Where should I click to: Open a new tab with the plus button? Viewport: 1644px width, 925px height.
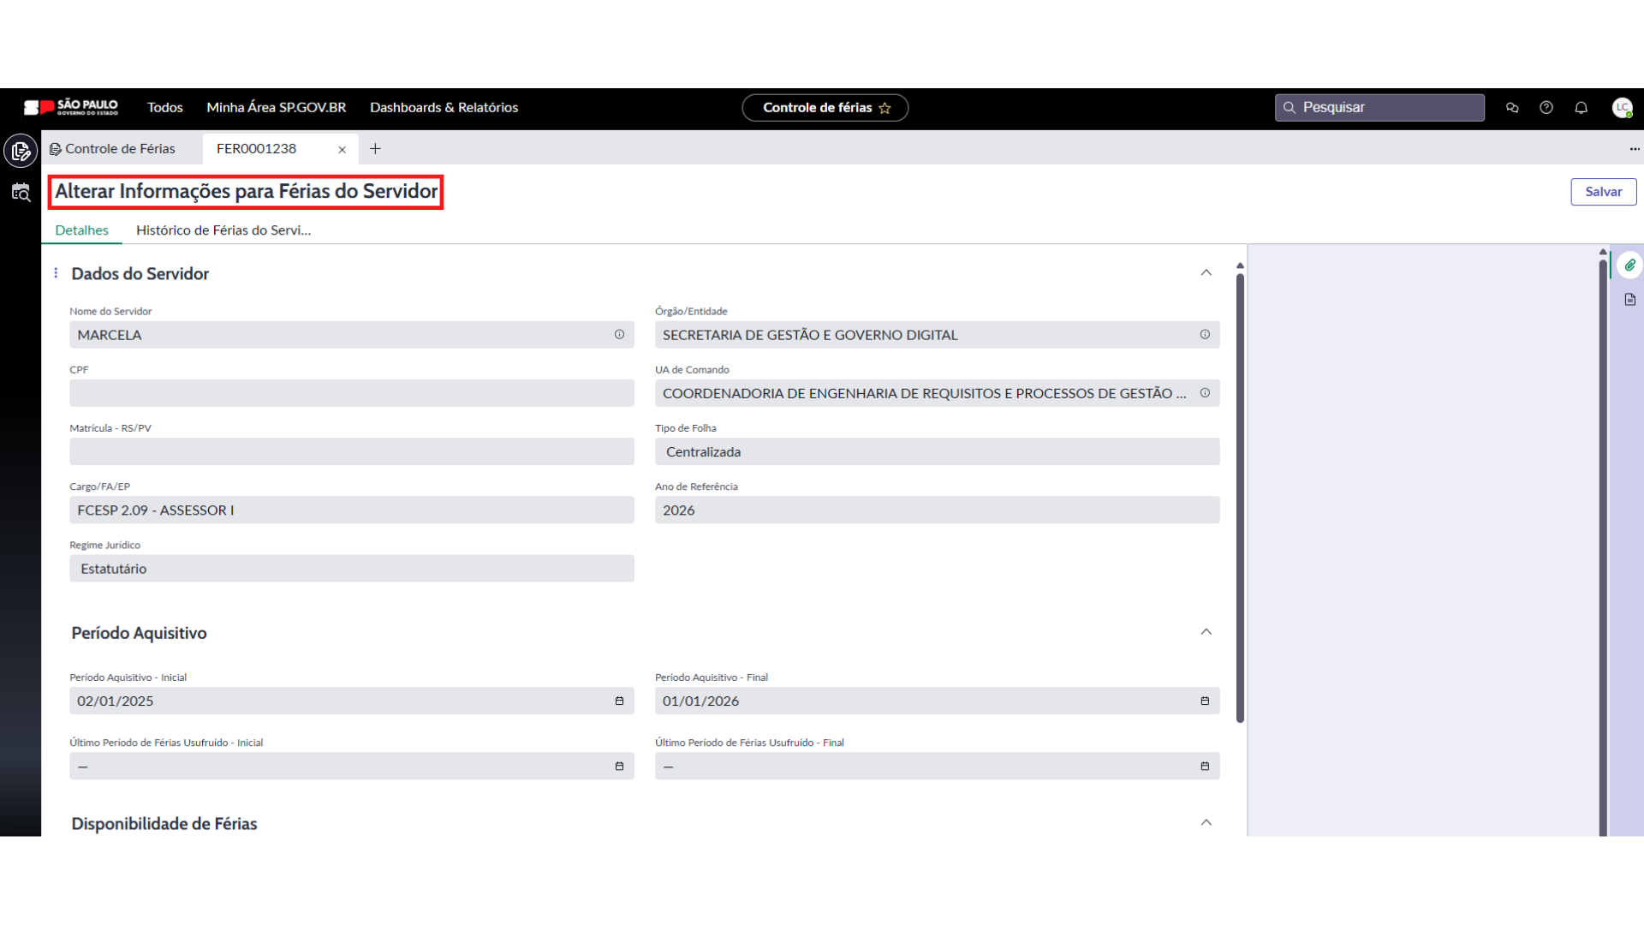pos(375,149)
